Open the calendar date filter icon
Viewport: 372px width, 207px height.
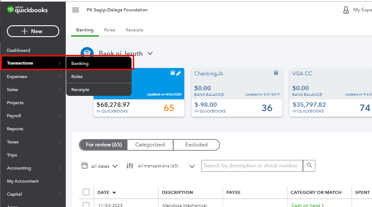tap(85, 166)
